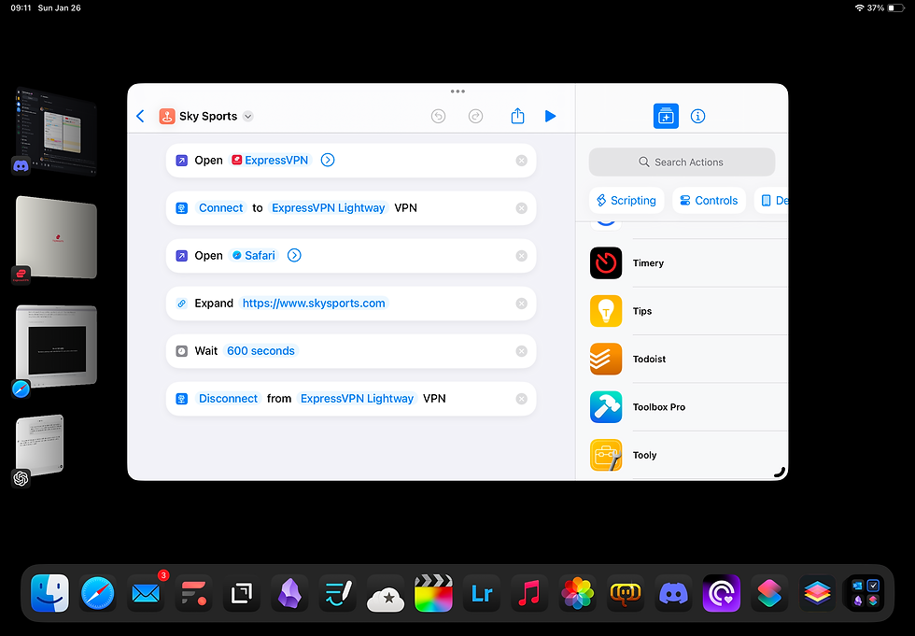Image resolution: width=915 pixels, height=636 pixels.
Task: Expand the Open ExpressVPN action options
Action: [328, 160]
